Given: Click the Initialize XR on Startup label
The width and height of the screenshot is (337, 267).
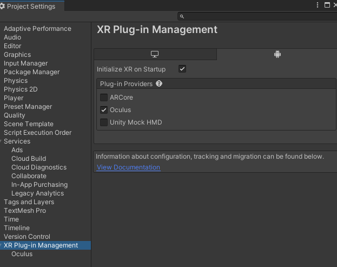Looking at the screenshot, I should tap(131, 69).
